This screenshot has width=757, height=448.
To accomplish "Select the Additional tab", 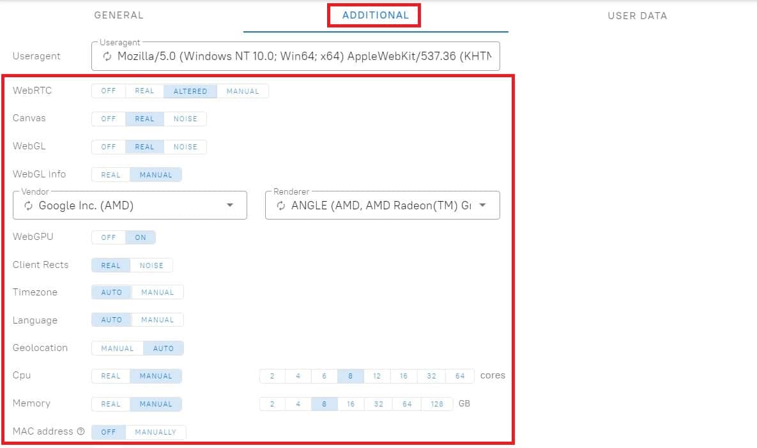I will click(375, 15).
